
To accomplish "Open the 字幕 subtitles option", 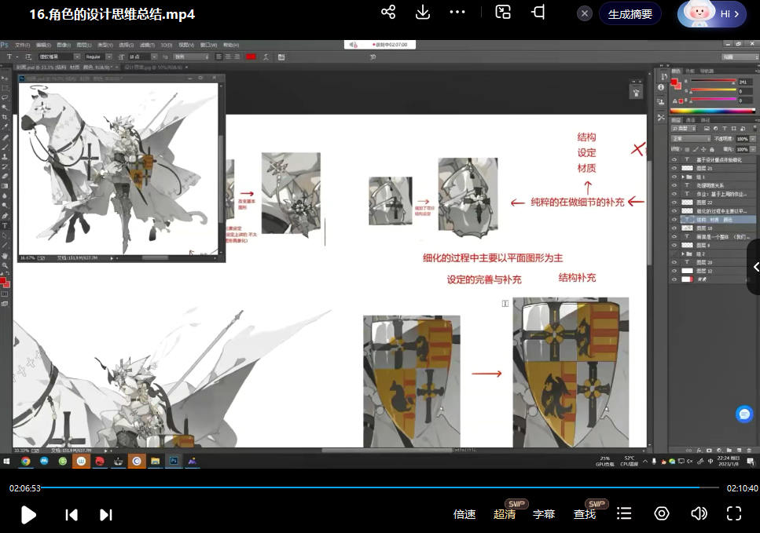I will point(544,514).
